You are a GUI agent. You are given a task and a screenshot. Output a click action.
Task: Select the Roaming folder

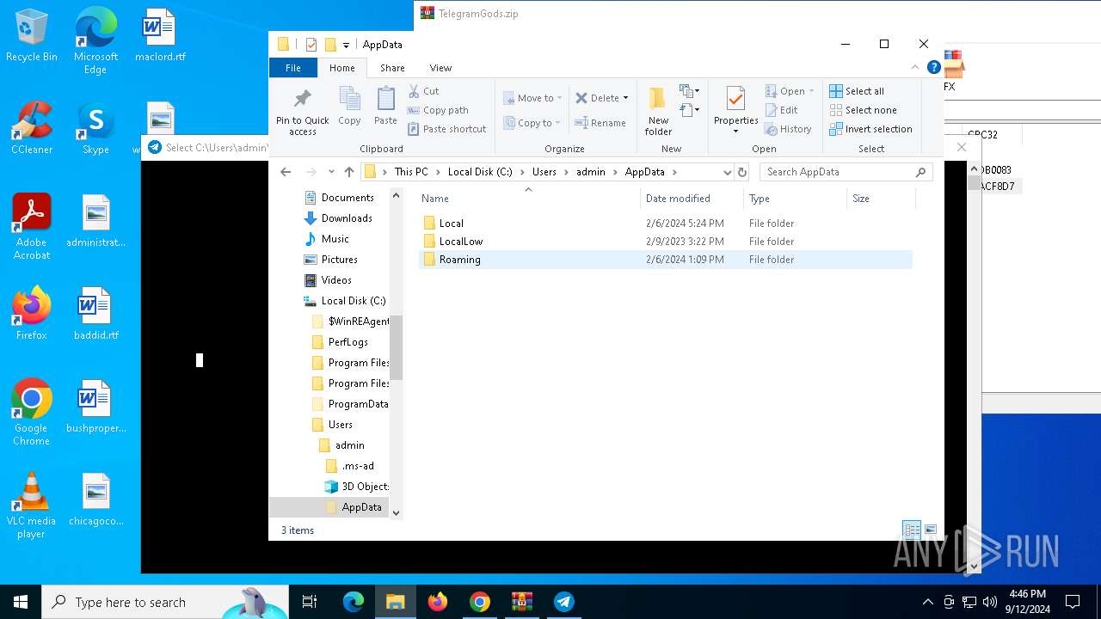coord(665,260)
